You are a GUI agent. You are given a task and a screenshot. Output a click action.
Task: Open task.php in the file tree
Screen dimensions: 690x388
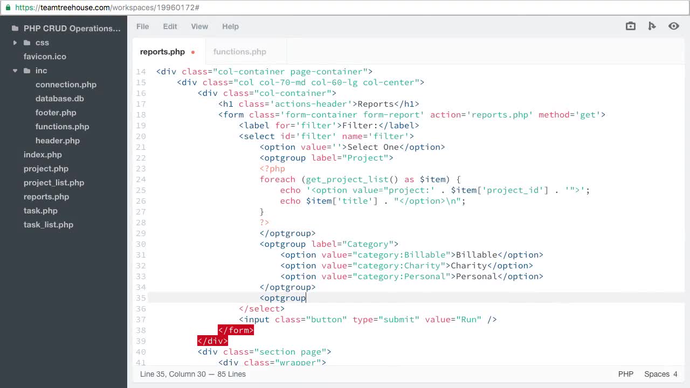pos(40,211)
